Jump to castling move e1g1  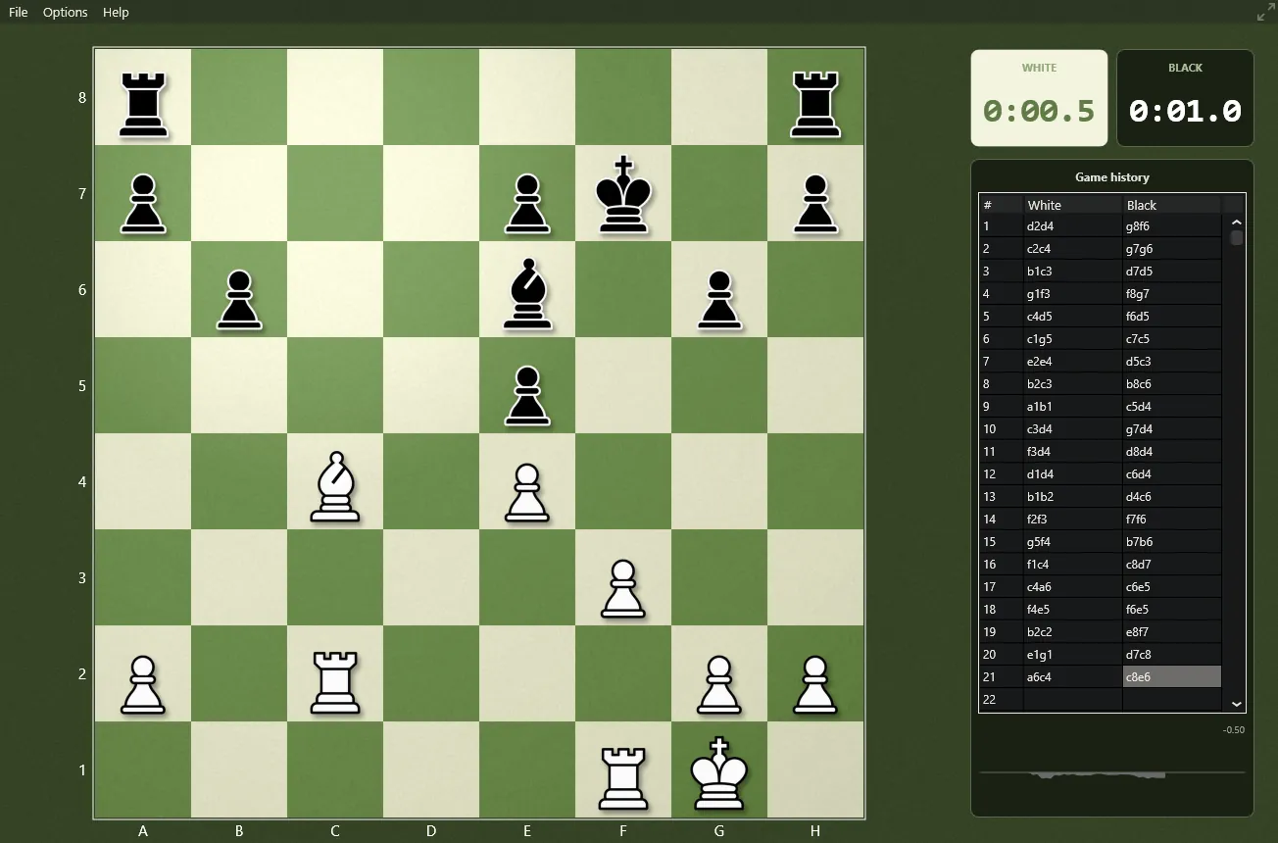[1072, 654]
